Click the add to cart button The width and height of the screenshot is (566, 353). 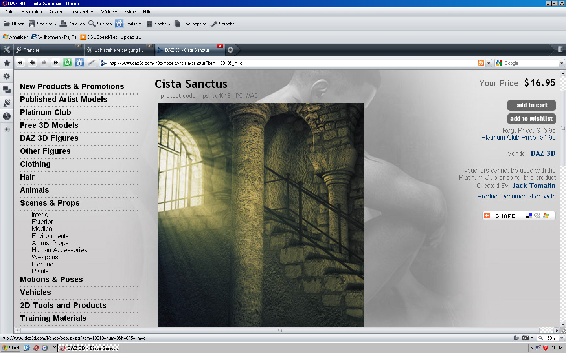531,105
